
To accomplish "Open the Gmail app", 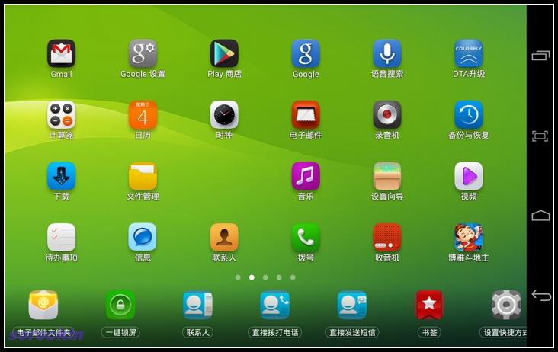I will [61, 53].
